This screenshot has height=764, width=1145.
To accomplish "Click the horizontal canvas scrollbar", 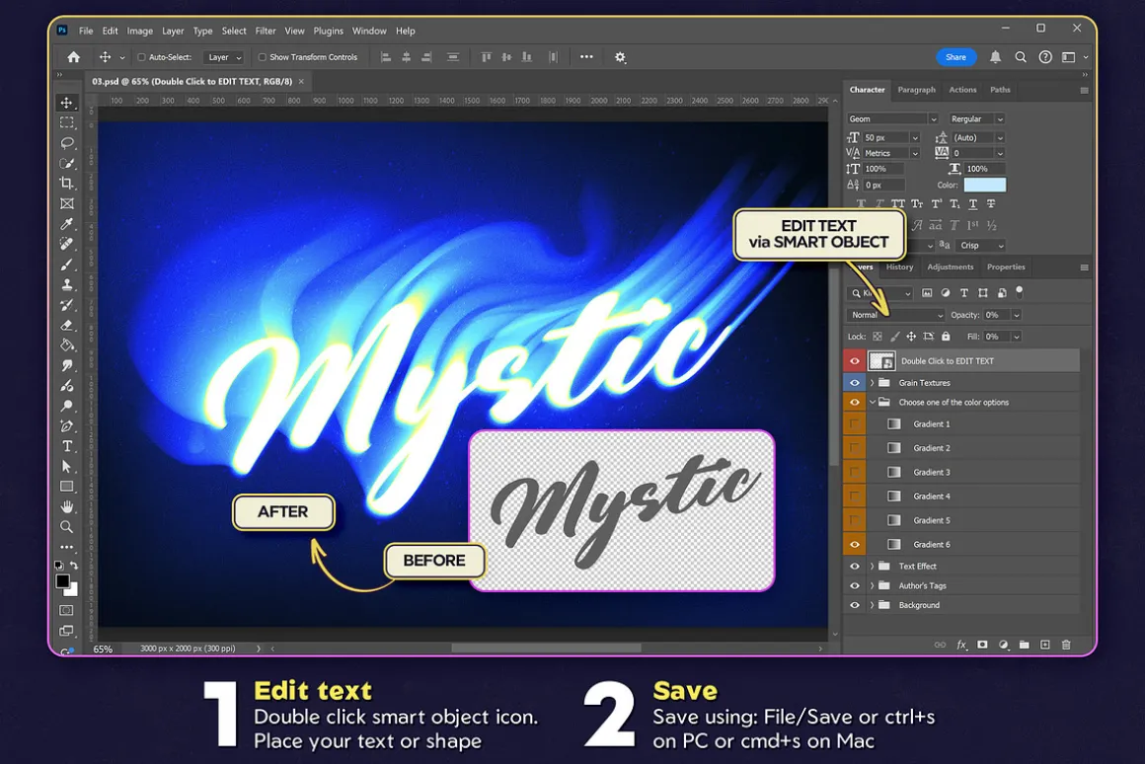I will click(546, 649).
